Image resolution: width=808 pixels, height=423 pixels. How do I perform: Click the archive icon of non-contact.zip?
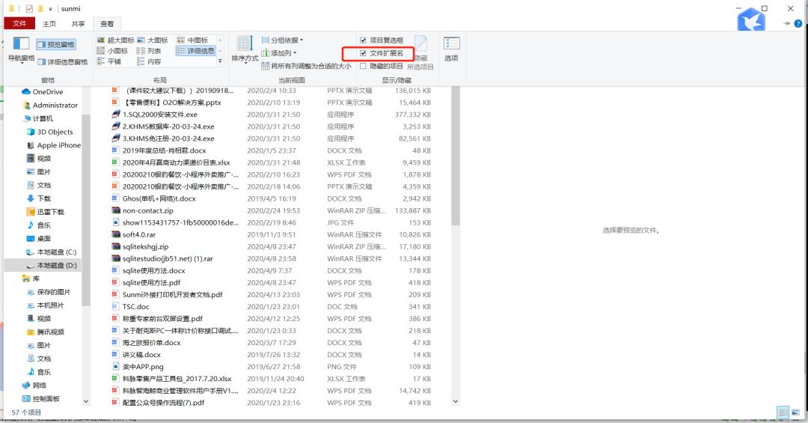[116, 210]
